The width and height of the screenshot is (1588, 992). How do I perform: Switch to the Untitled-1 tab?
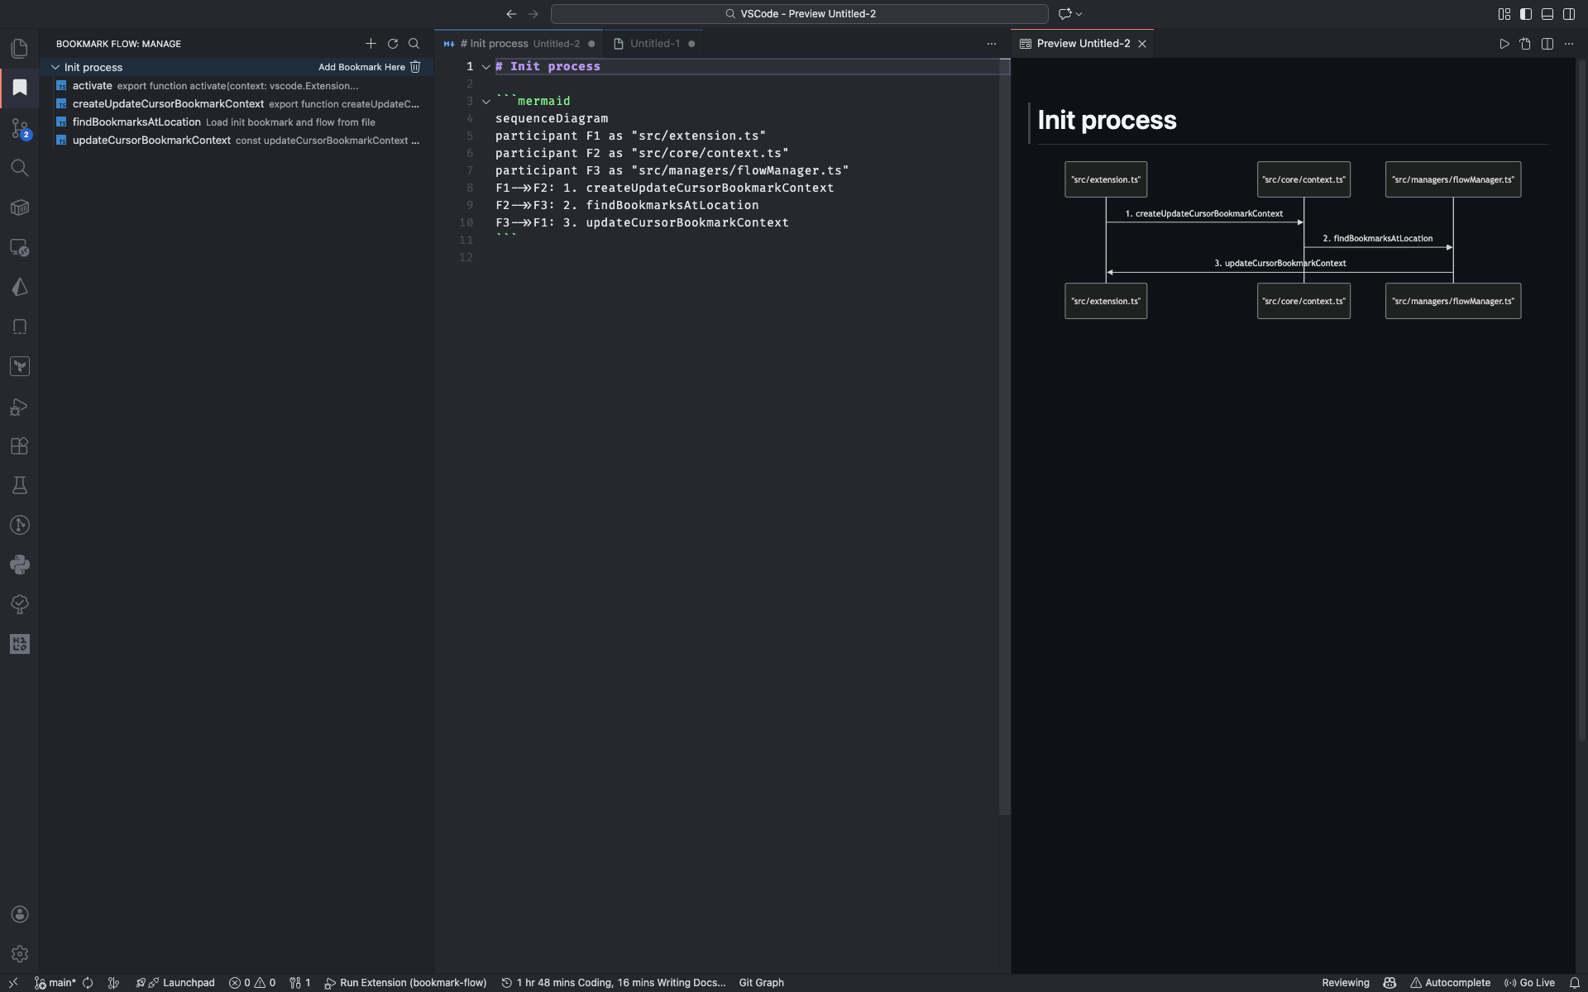pos(653,43)
